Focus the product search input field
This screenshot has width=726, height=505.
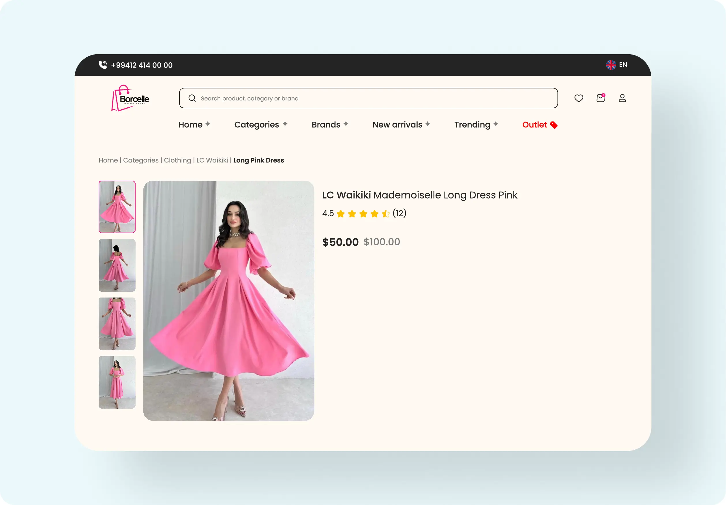tap(368, 98)
